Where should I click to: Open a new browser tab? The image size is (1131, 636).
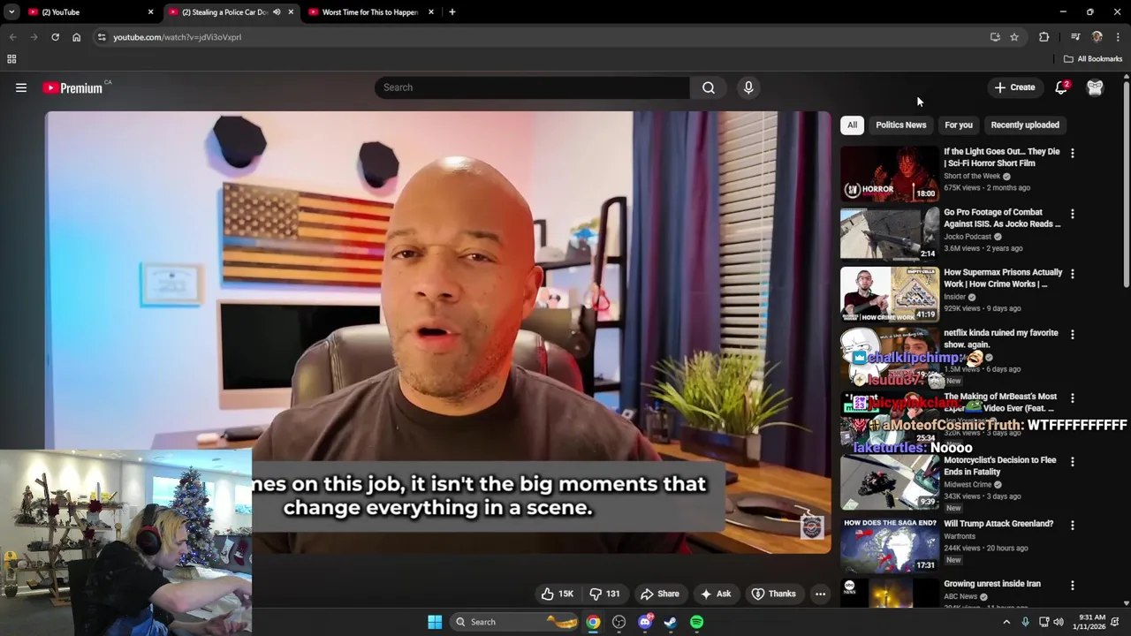(x=452, y=12)
